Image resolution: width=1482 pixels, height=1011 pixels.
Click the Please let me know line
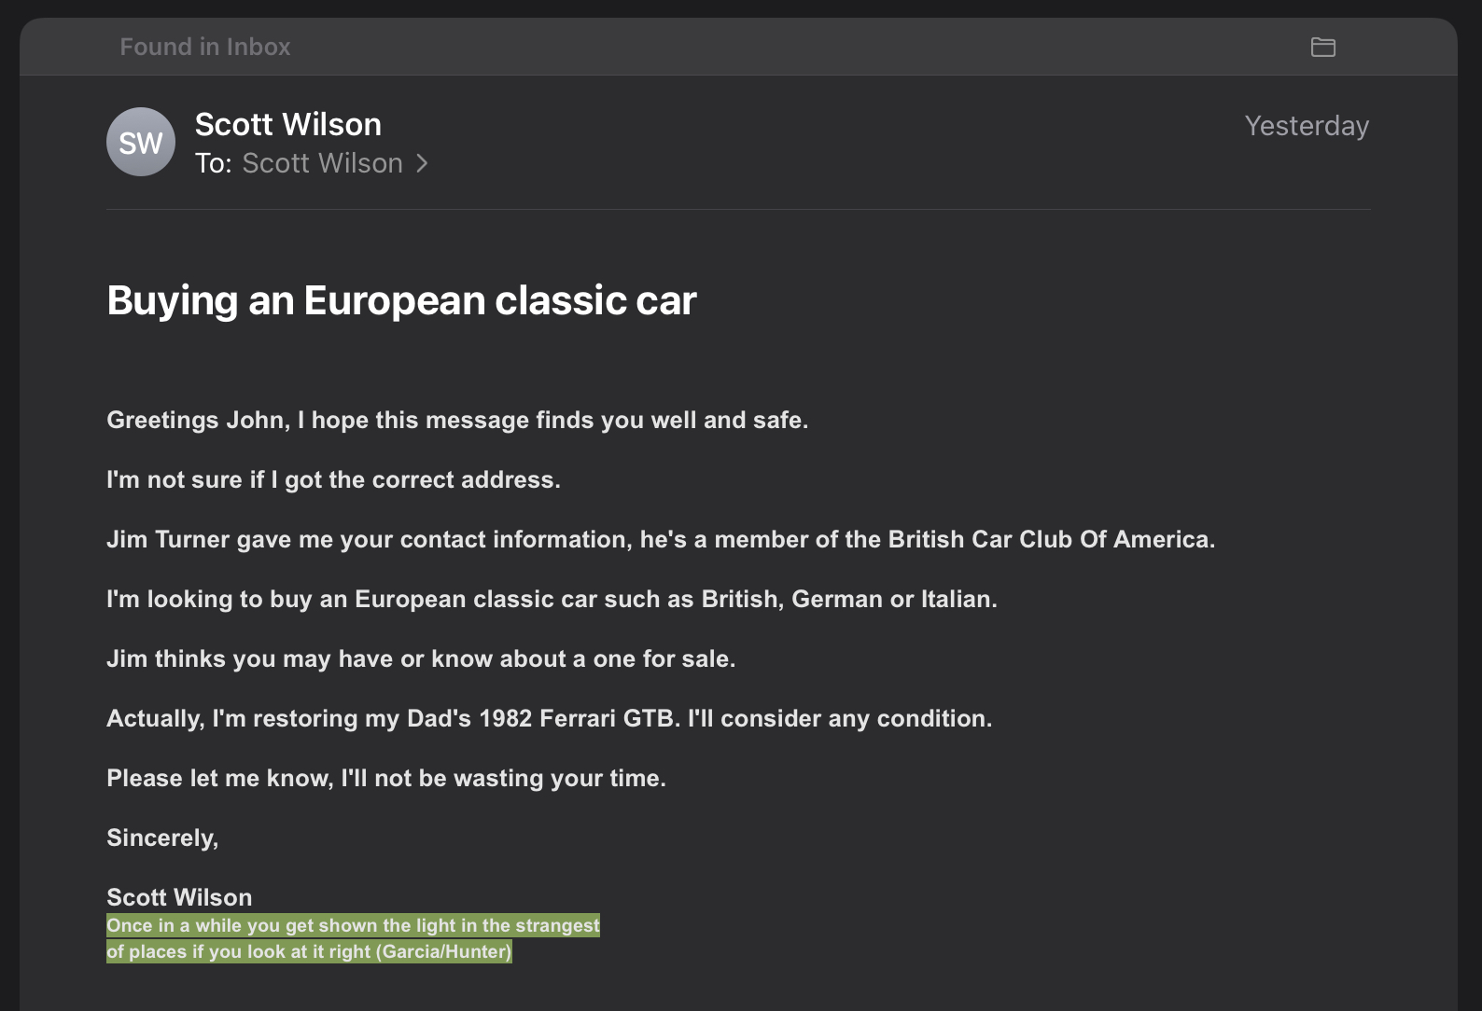(x=386, y=778)
